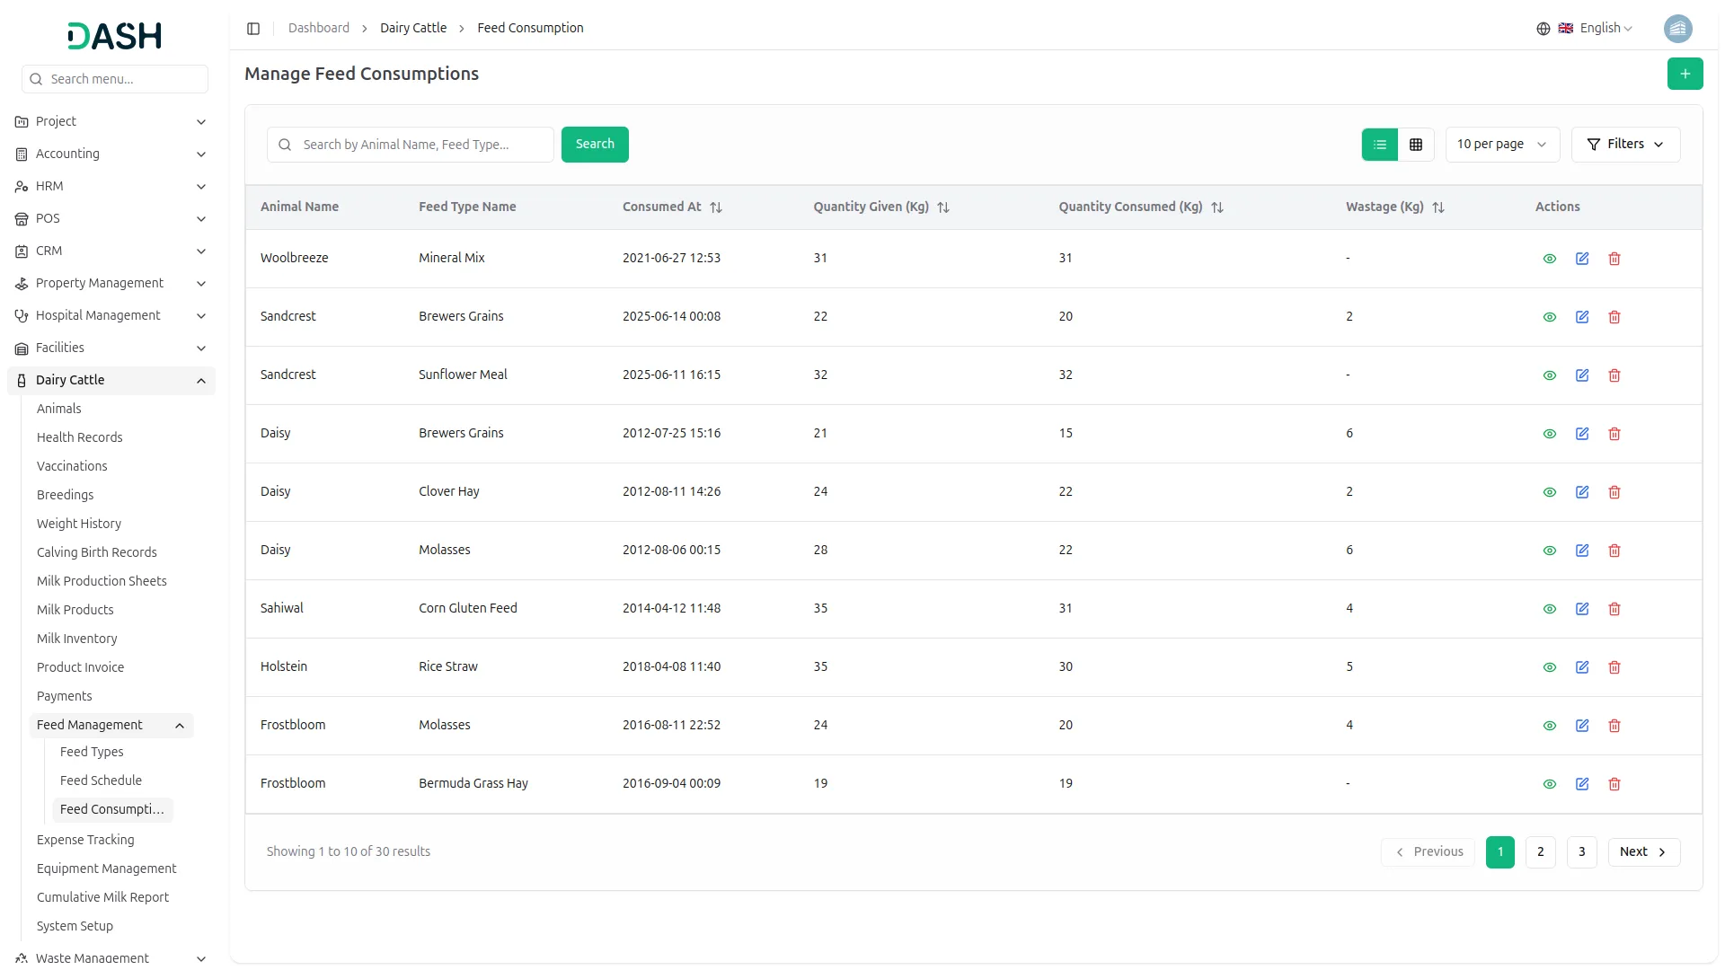
Task: Switch to list view layout
Action: click(x=1380, y=145)
